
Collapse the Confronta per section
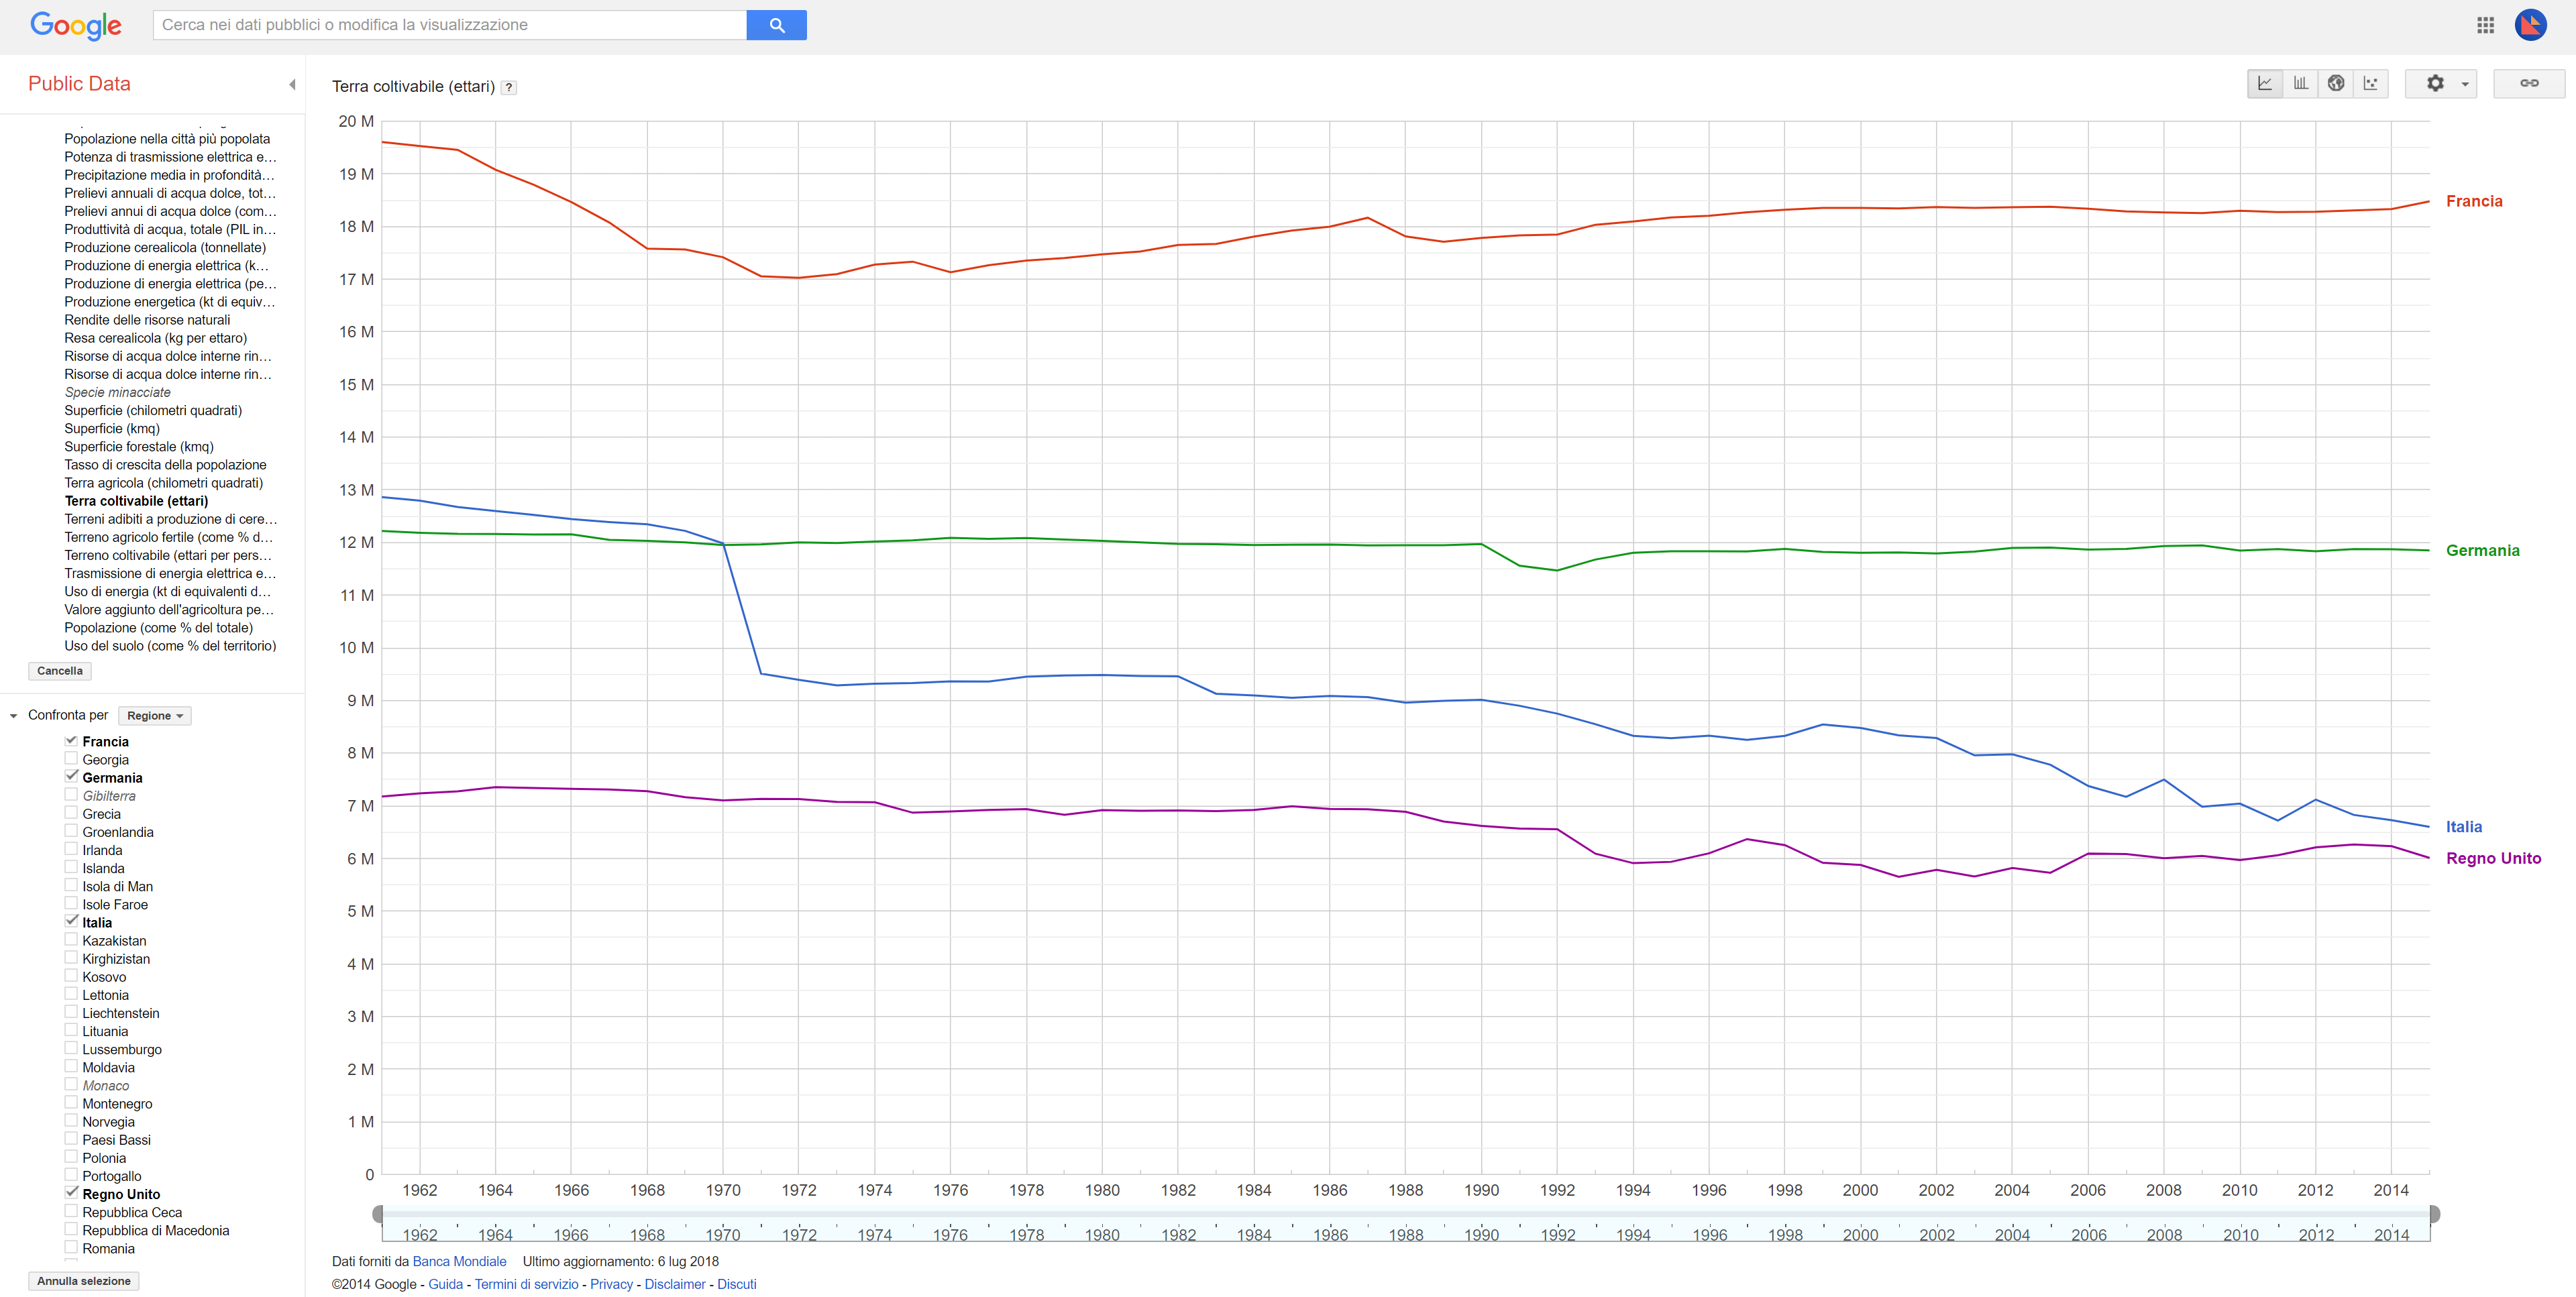[13, 716]
